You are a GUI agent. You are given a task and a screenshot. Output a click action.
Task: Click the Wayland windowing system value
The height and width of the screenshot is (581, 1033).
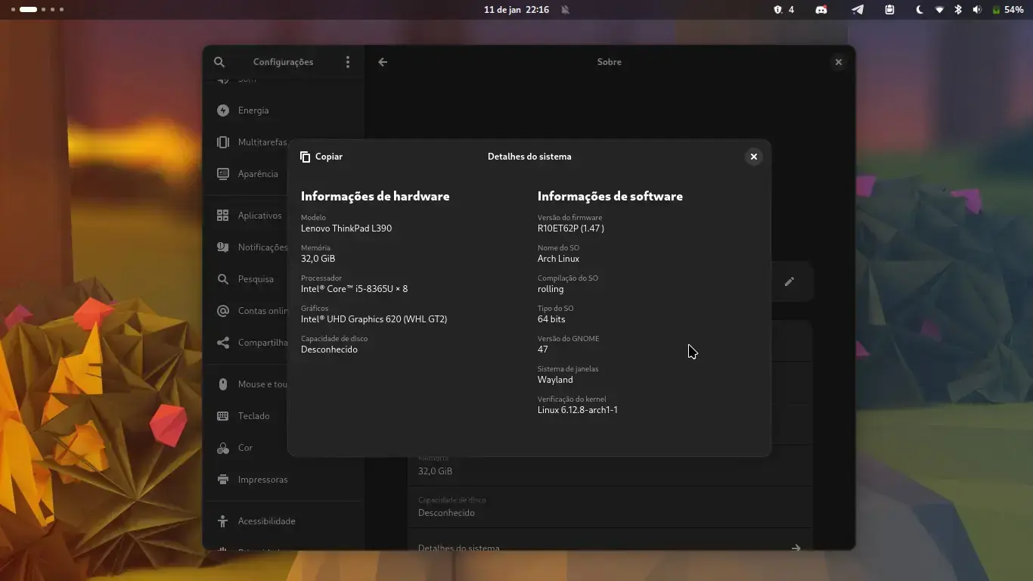click(x=555, y=380)
